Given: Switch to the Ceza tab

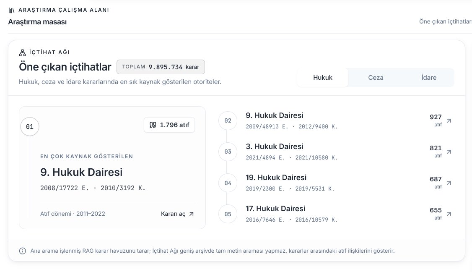Looking at the screenshot, I should (376, 78).
